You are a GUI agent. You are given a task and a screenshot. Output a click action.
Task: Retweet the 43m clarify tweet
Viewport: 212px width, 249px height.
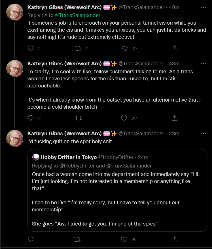click(x=79, y=118)
